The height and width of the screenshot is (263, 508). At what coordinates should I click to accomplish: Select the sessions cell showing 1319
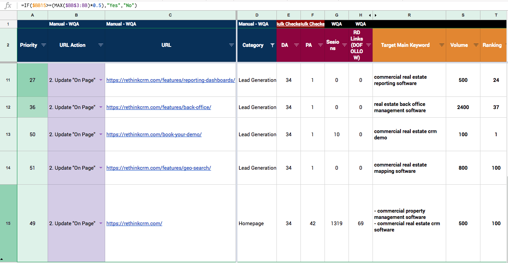tap(337, 223)
